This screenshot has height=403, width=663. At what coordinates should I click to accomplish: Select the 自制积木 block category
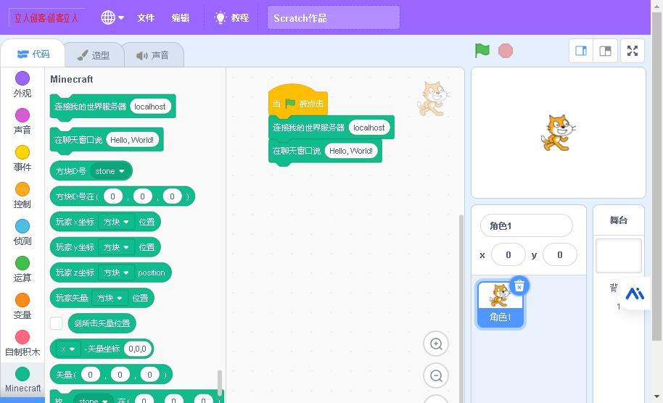tap(22, 343)
